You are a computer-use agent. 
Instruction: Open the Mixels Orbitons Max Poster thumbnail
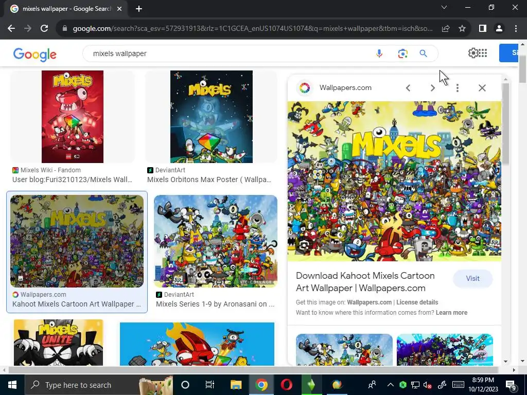212,117
